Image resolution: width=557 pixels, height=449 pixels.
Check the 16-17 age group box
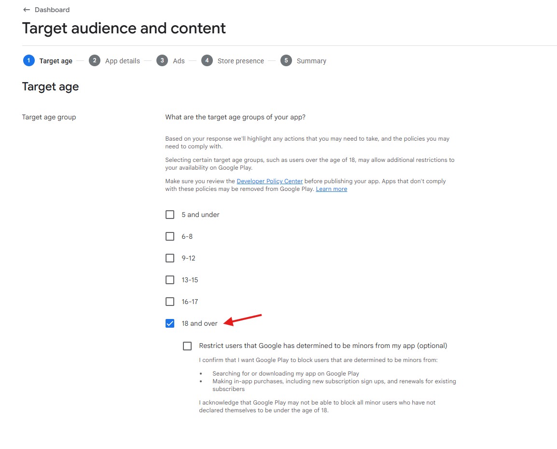tap(170, 302)
